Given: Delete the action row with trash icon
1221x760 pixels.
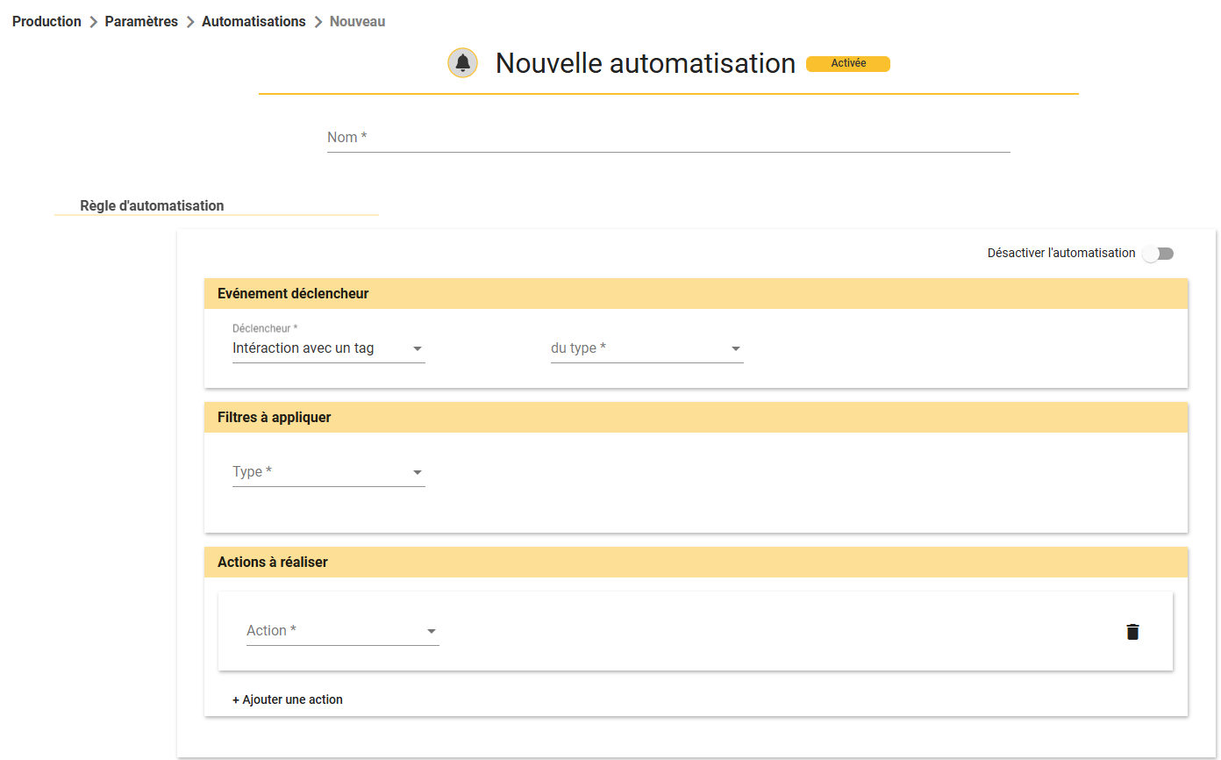Looking at the screenshot, I should [1132, 631].
